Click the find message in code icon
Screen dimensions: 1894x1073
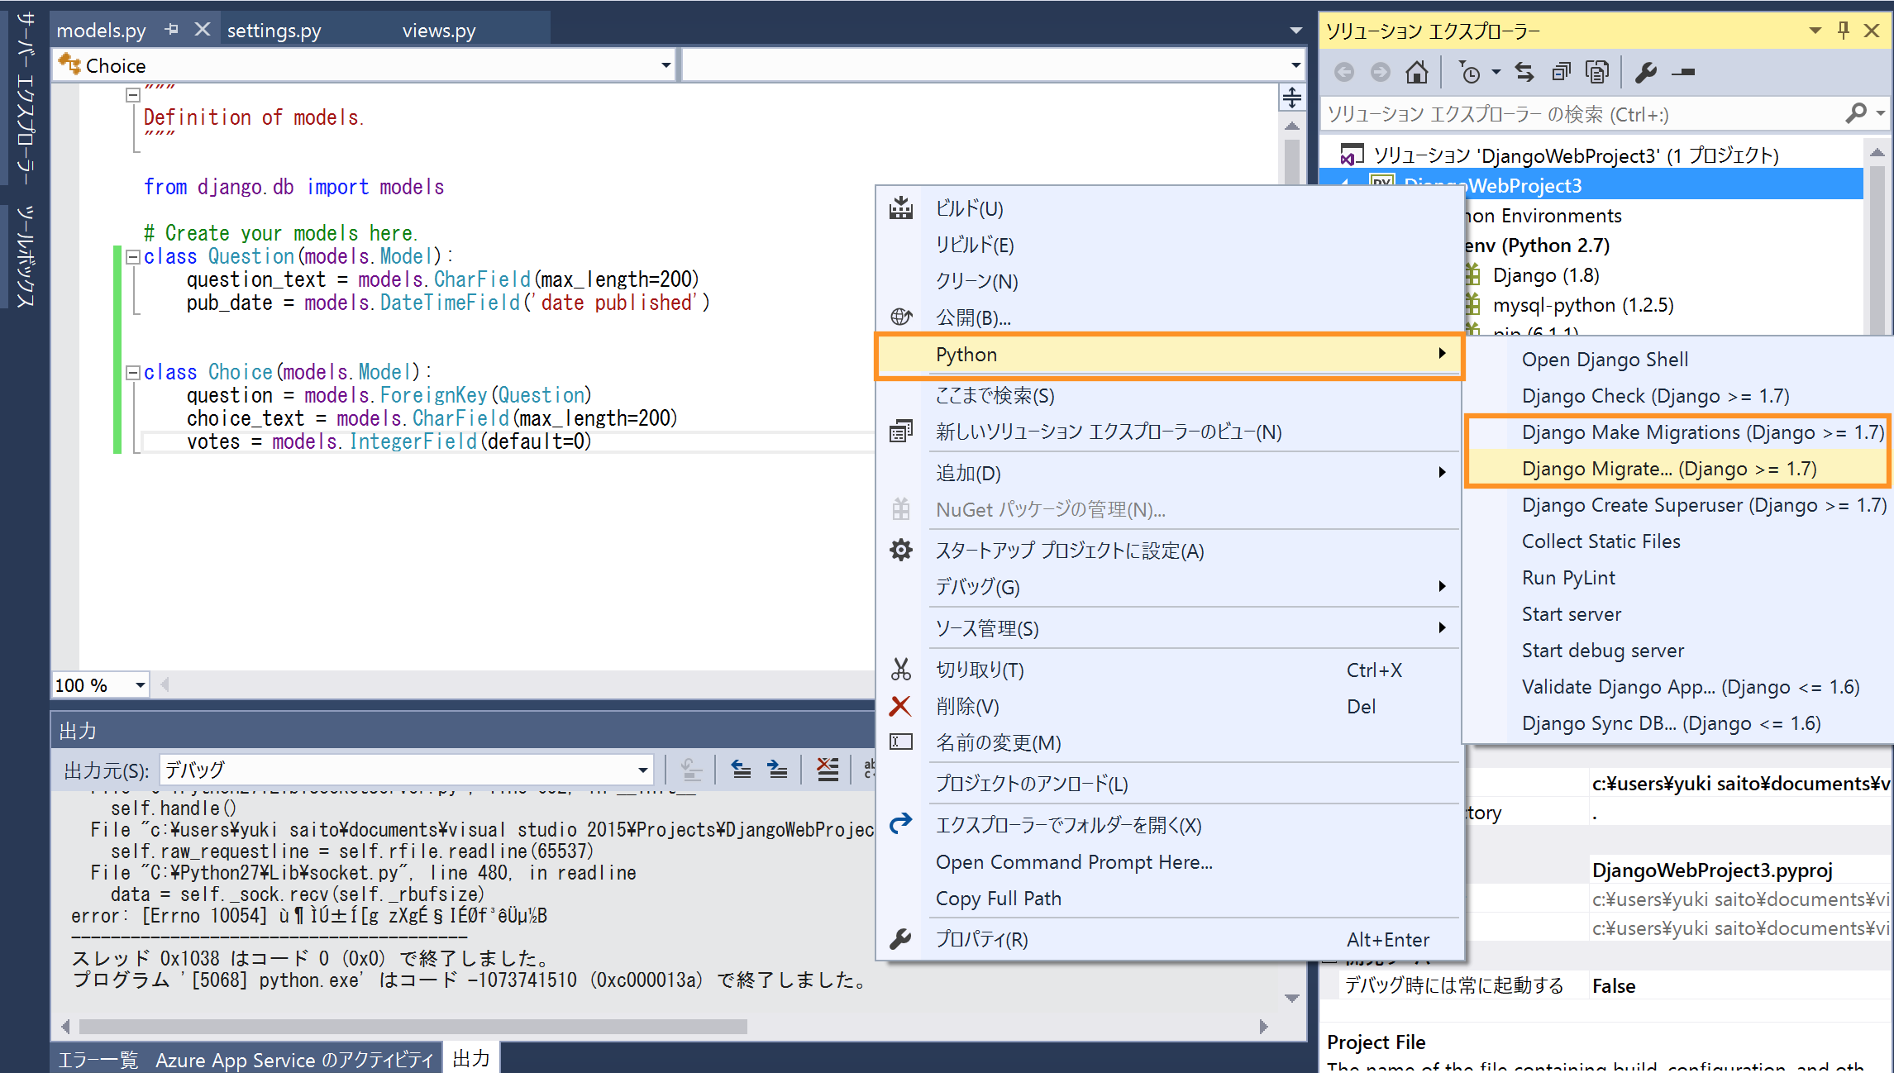point(691,770)
